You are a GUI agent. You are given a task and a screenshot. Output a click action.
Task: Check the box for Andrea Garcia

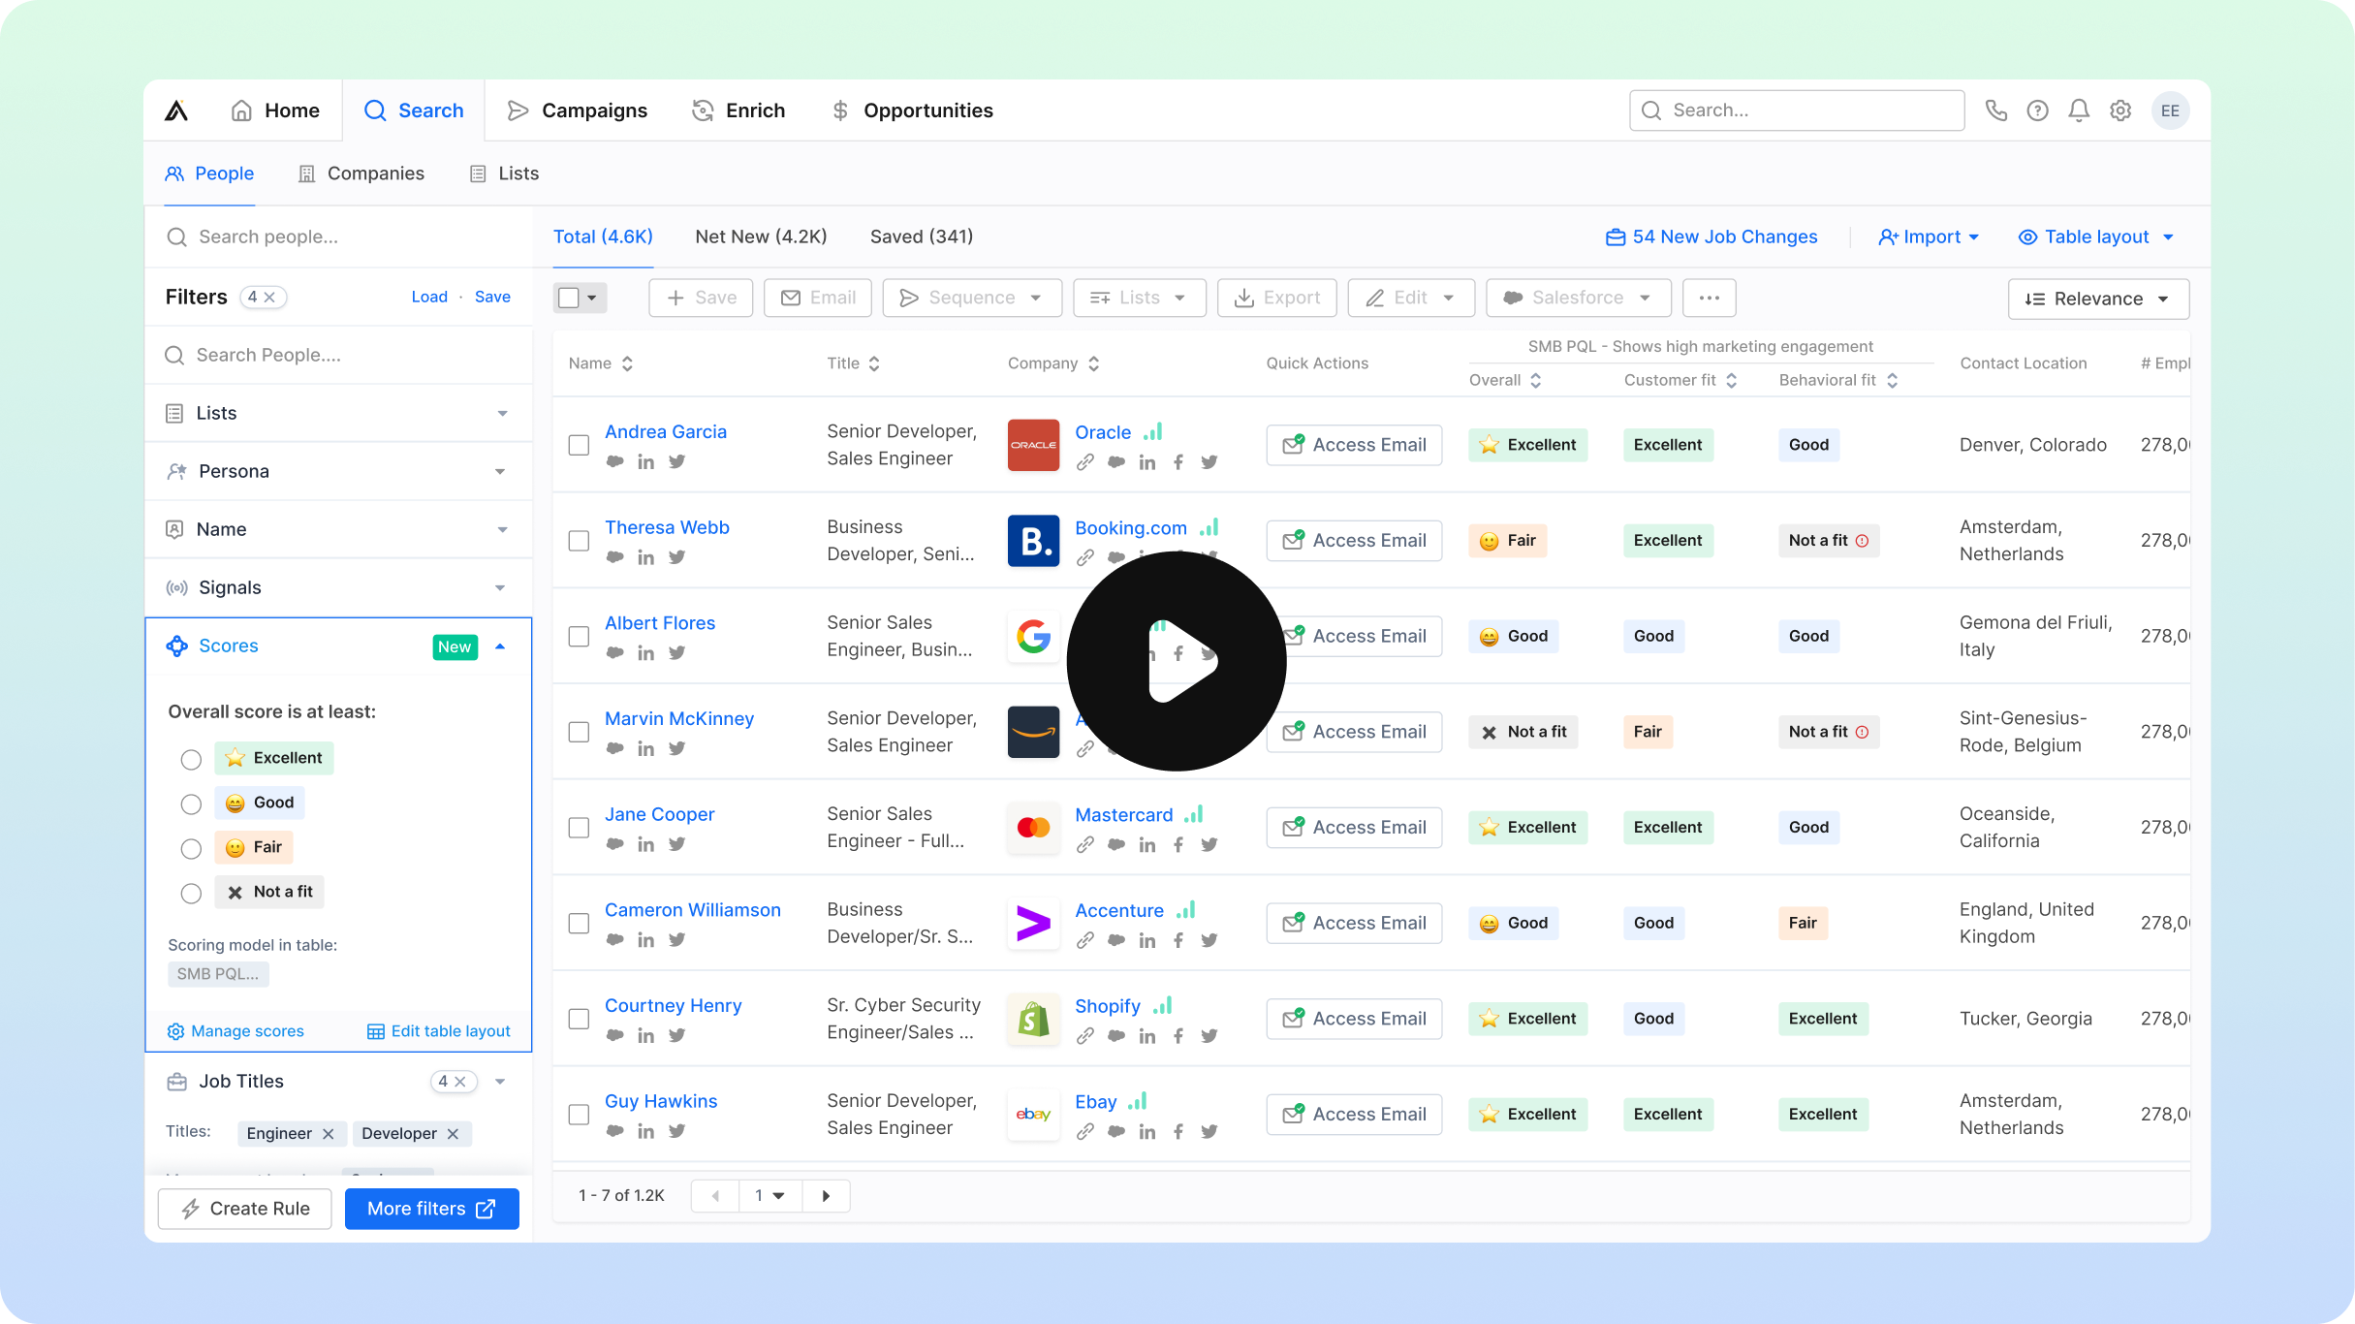pyautogui.click(x=579, y=445)
